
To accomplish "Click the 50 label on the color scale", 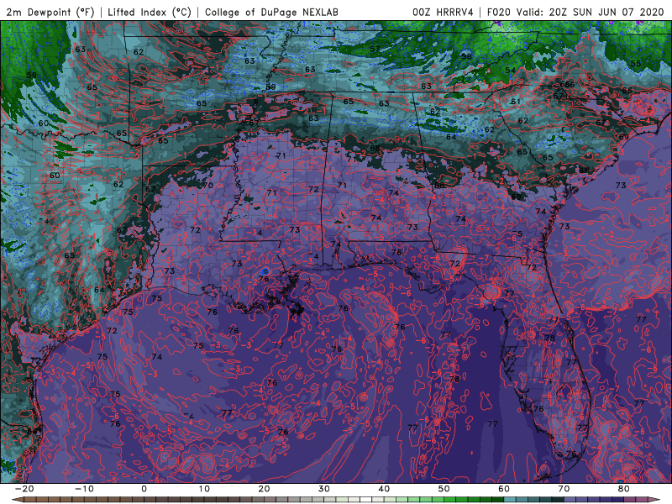I will point(444,489).
